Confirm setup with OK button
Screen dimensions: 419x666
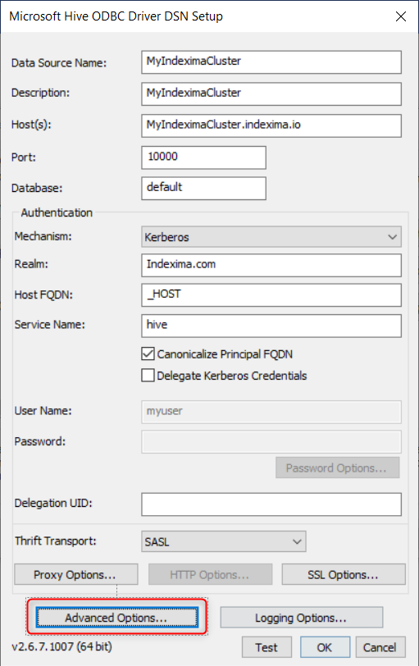pyautogui.click(x=325, y=647)
